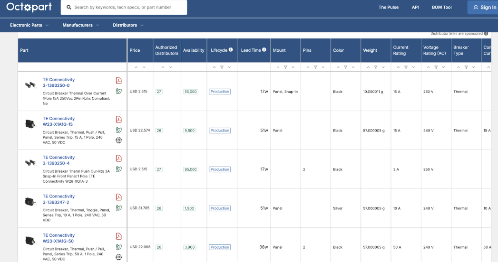Sort Weight column descending
498x262 pixels.
383,67
